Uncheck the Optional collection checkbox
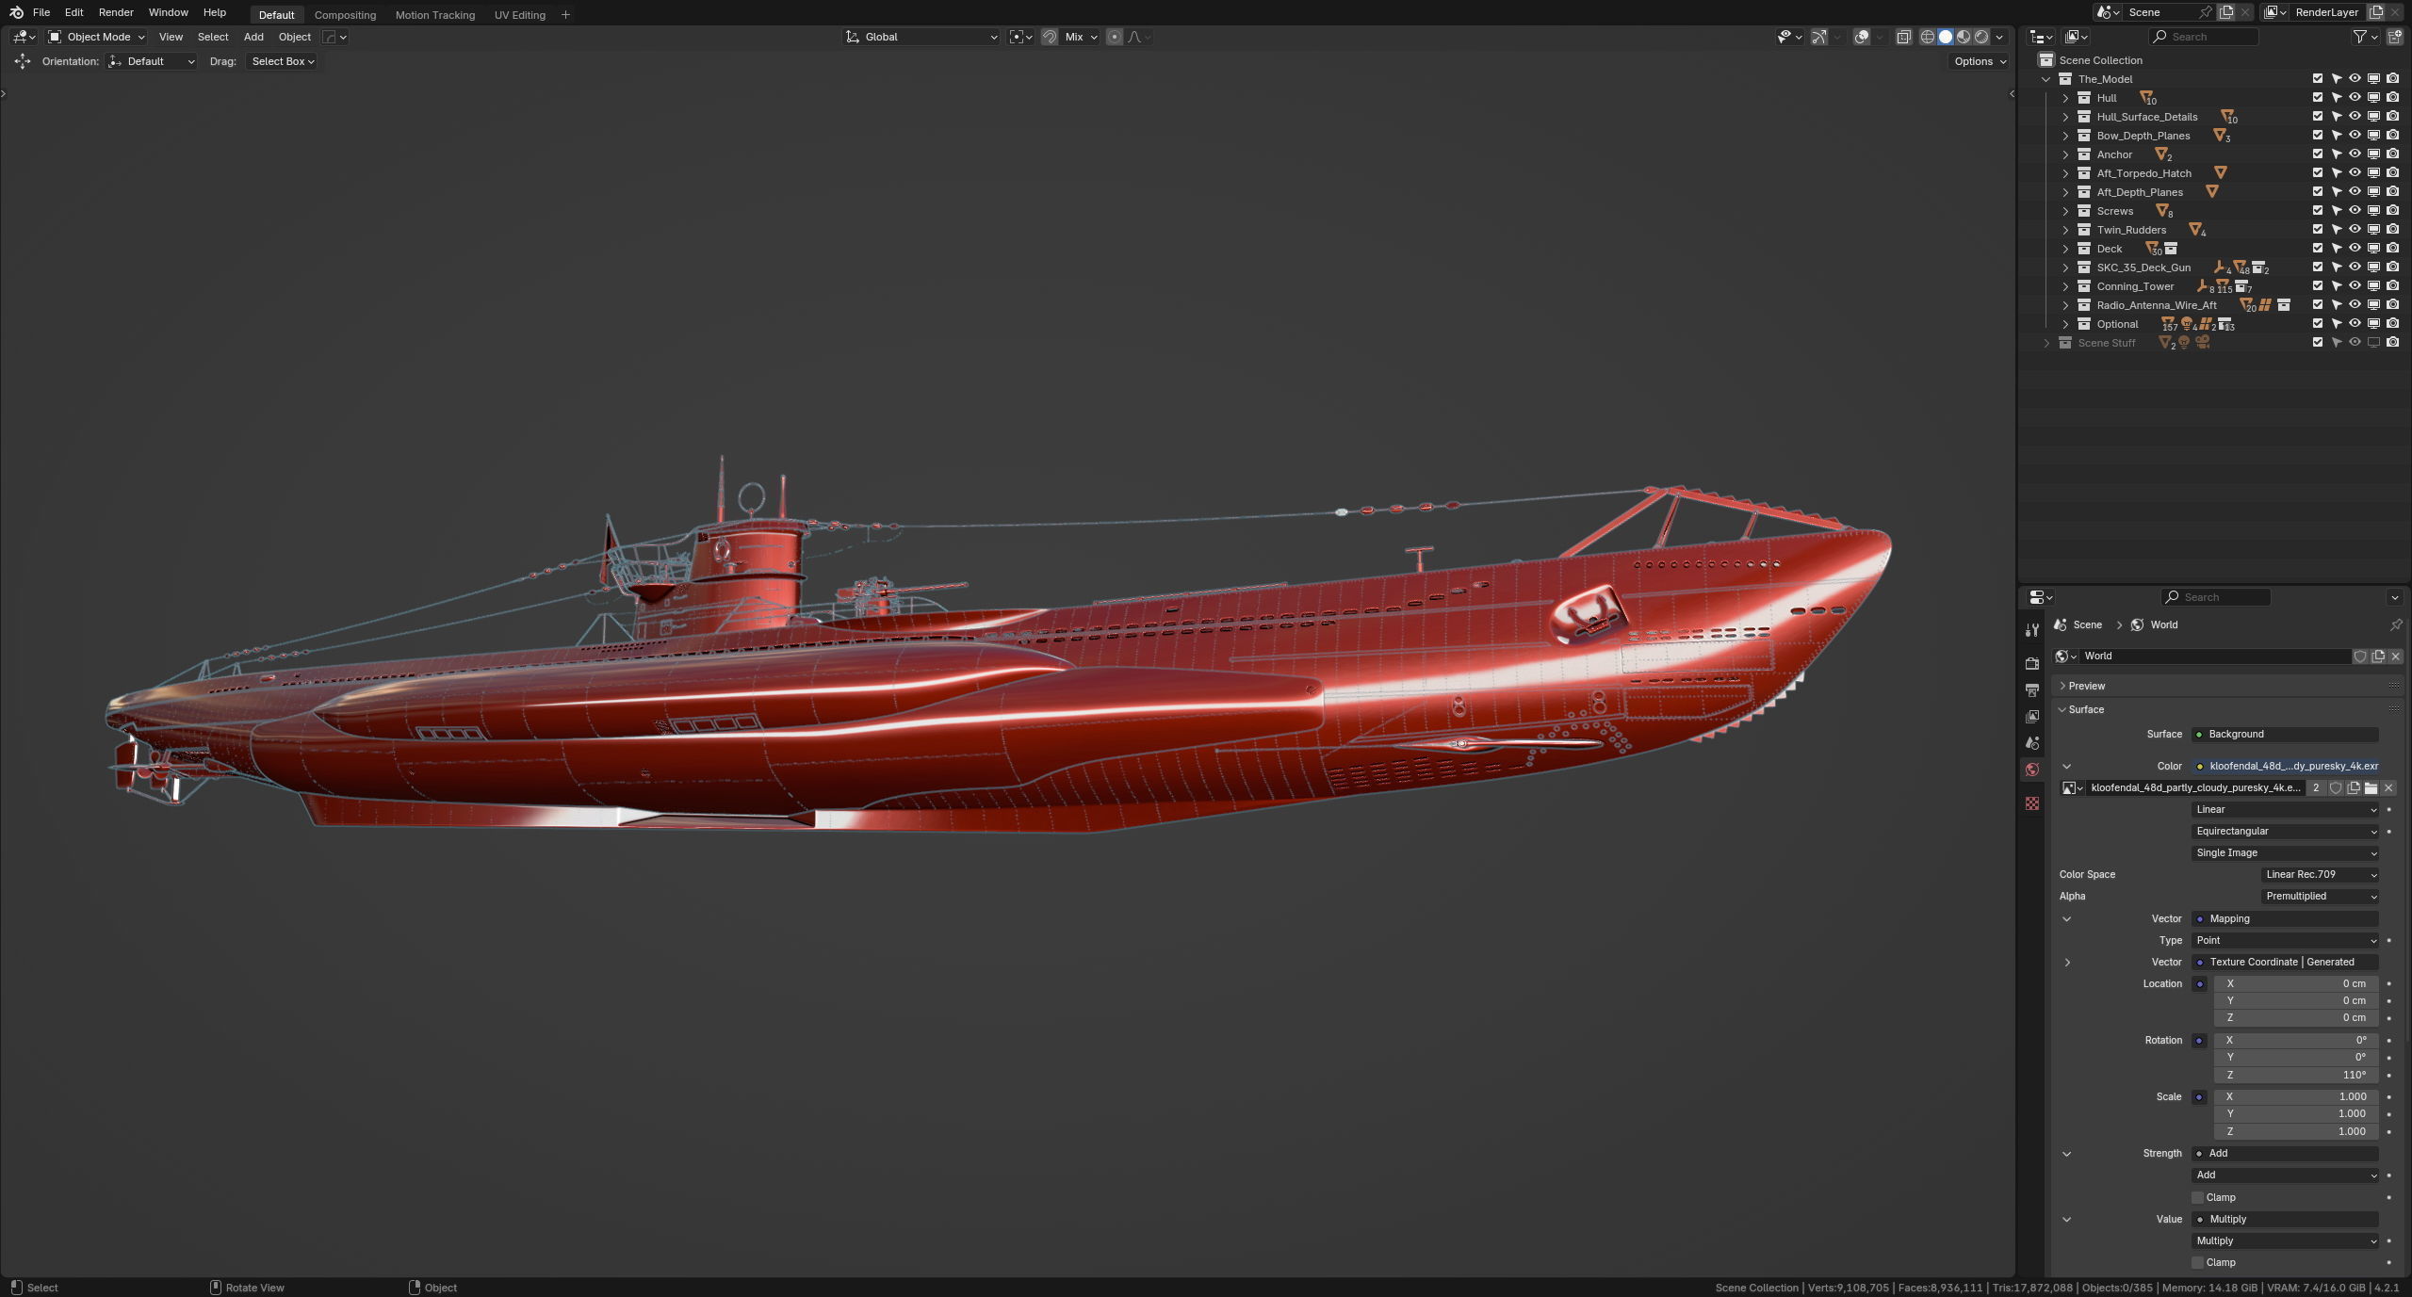The image size is (2412, 1297). pyautogui.click(x=2318, y=324)
